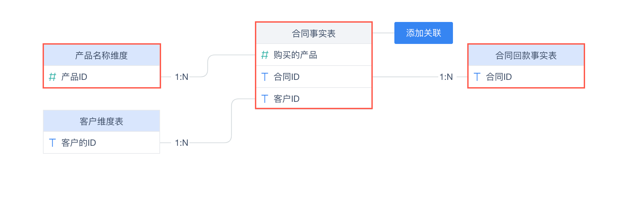The width and height of the screenshot is (629, 203).
Task: Click the 客户ID field in 合同事实表
Action: (287, 99)
